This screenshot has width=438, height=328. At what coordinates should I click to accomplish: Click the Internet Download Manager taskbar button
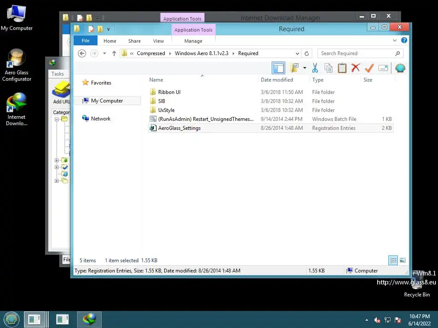[89, 319]
